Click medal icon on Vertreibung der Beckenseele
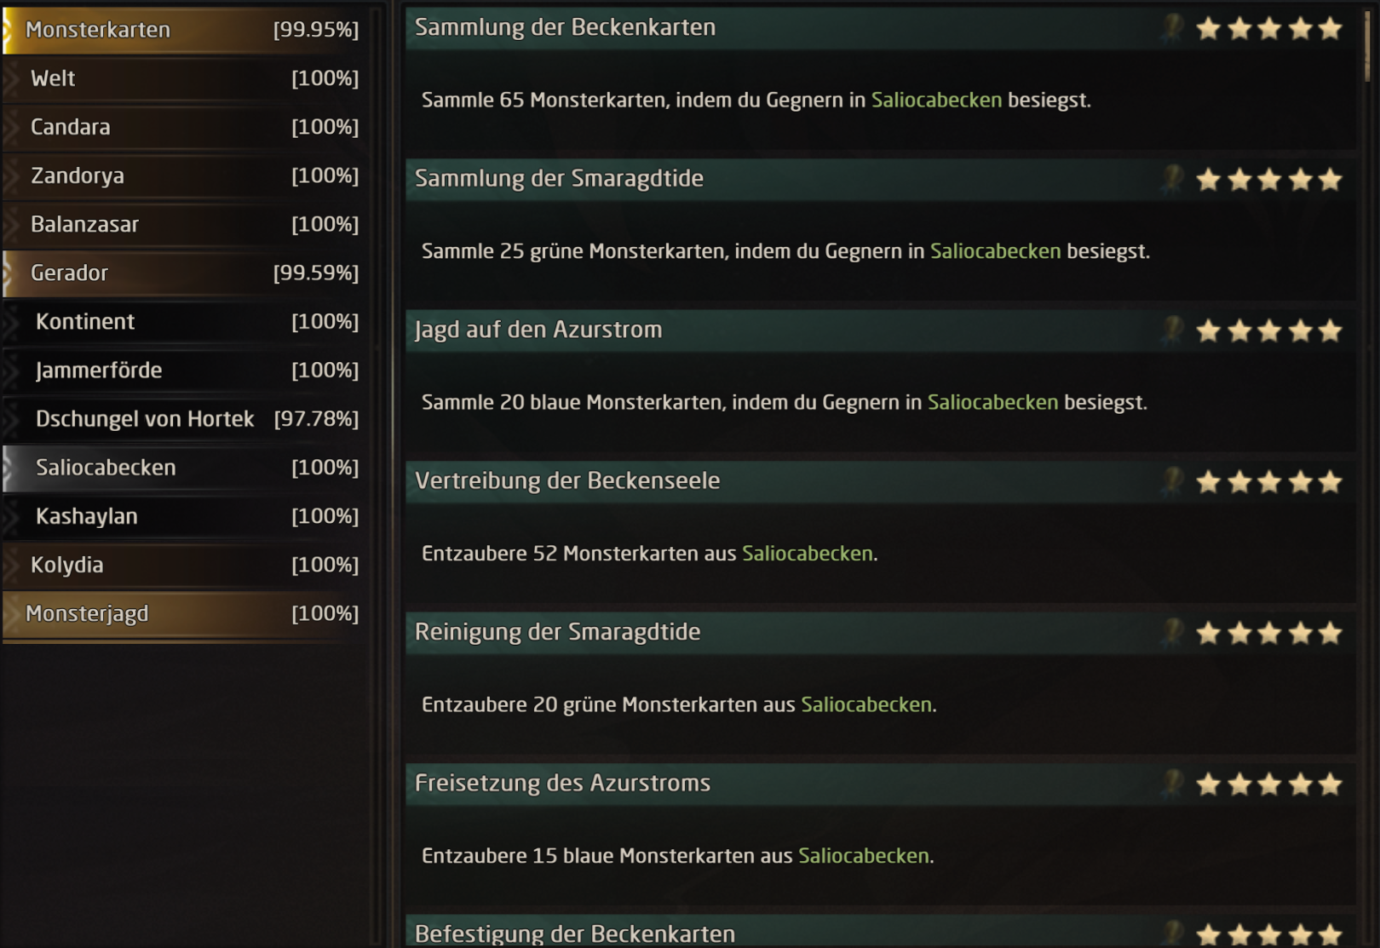The width and height of the screenshot is (1380, 948). [1173, 481]
